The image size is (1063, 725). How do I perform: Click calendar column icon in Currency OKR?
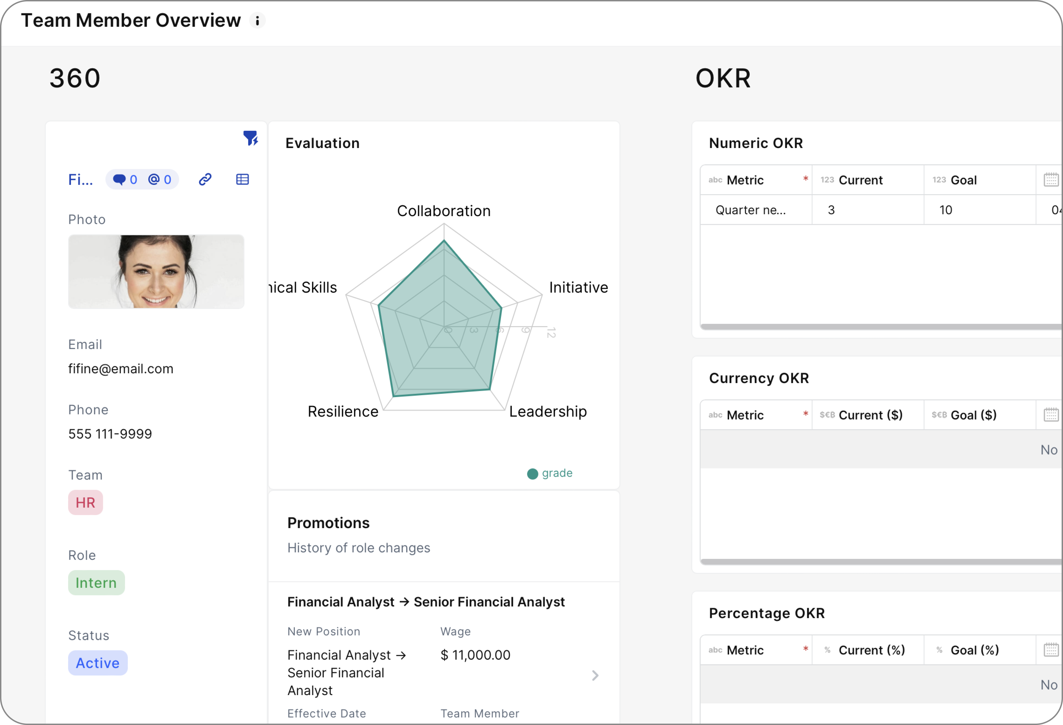(1051, 415)
